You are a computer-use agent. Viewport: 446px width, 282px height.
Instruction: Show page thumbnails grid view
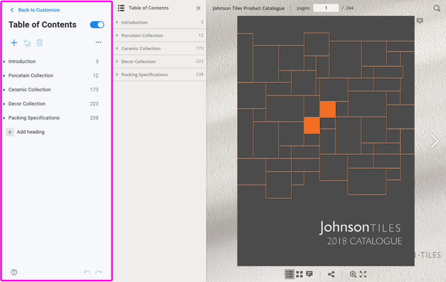299,274
